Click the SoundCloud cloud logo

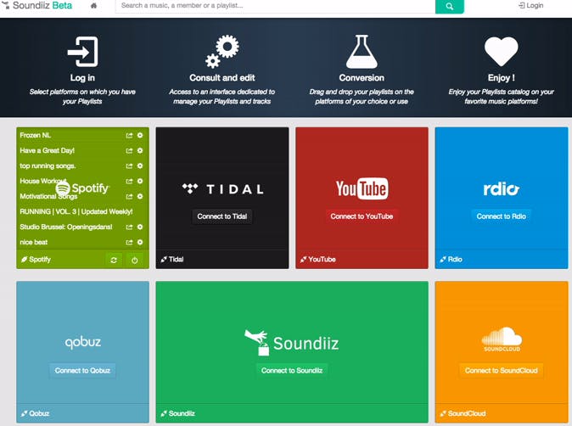tap(502, 339)
